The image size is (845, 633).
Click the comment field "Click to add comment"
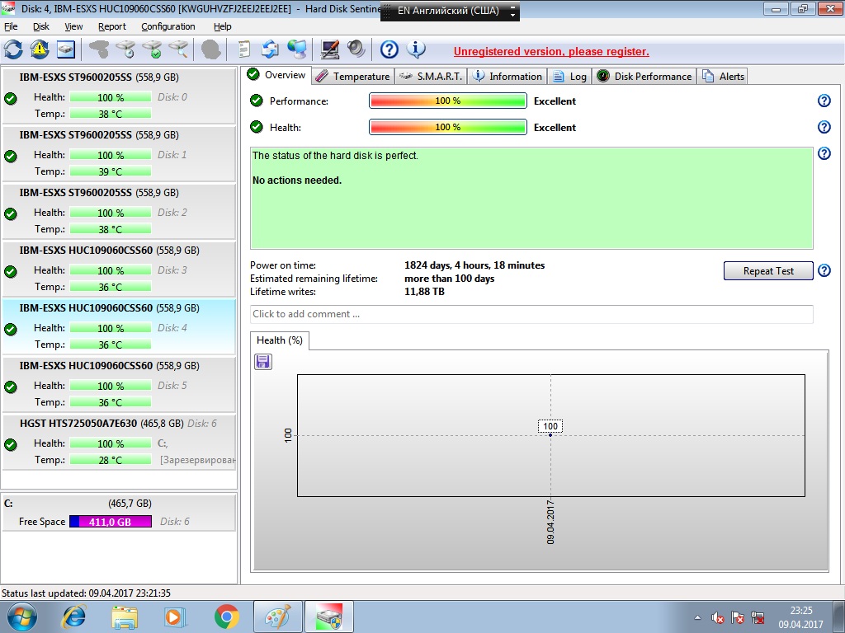(x=531, y=314)
